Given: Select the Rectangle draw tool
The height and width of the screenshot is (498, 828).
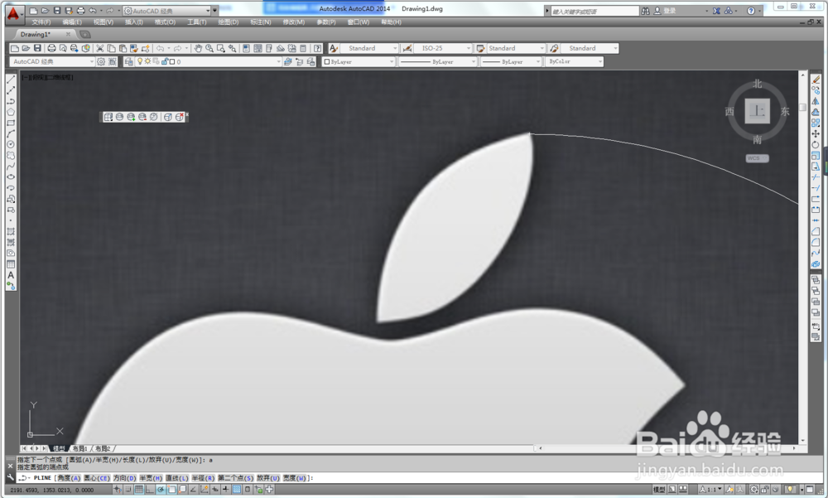Looking at the screenshot, I should (x=11, y=123).
